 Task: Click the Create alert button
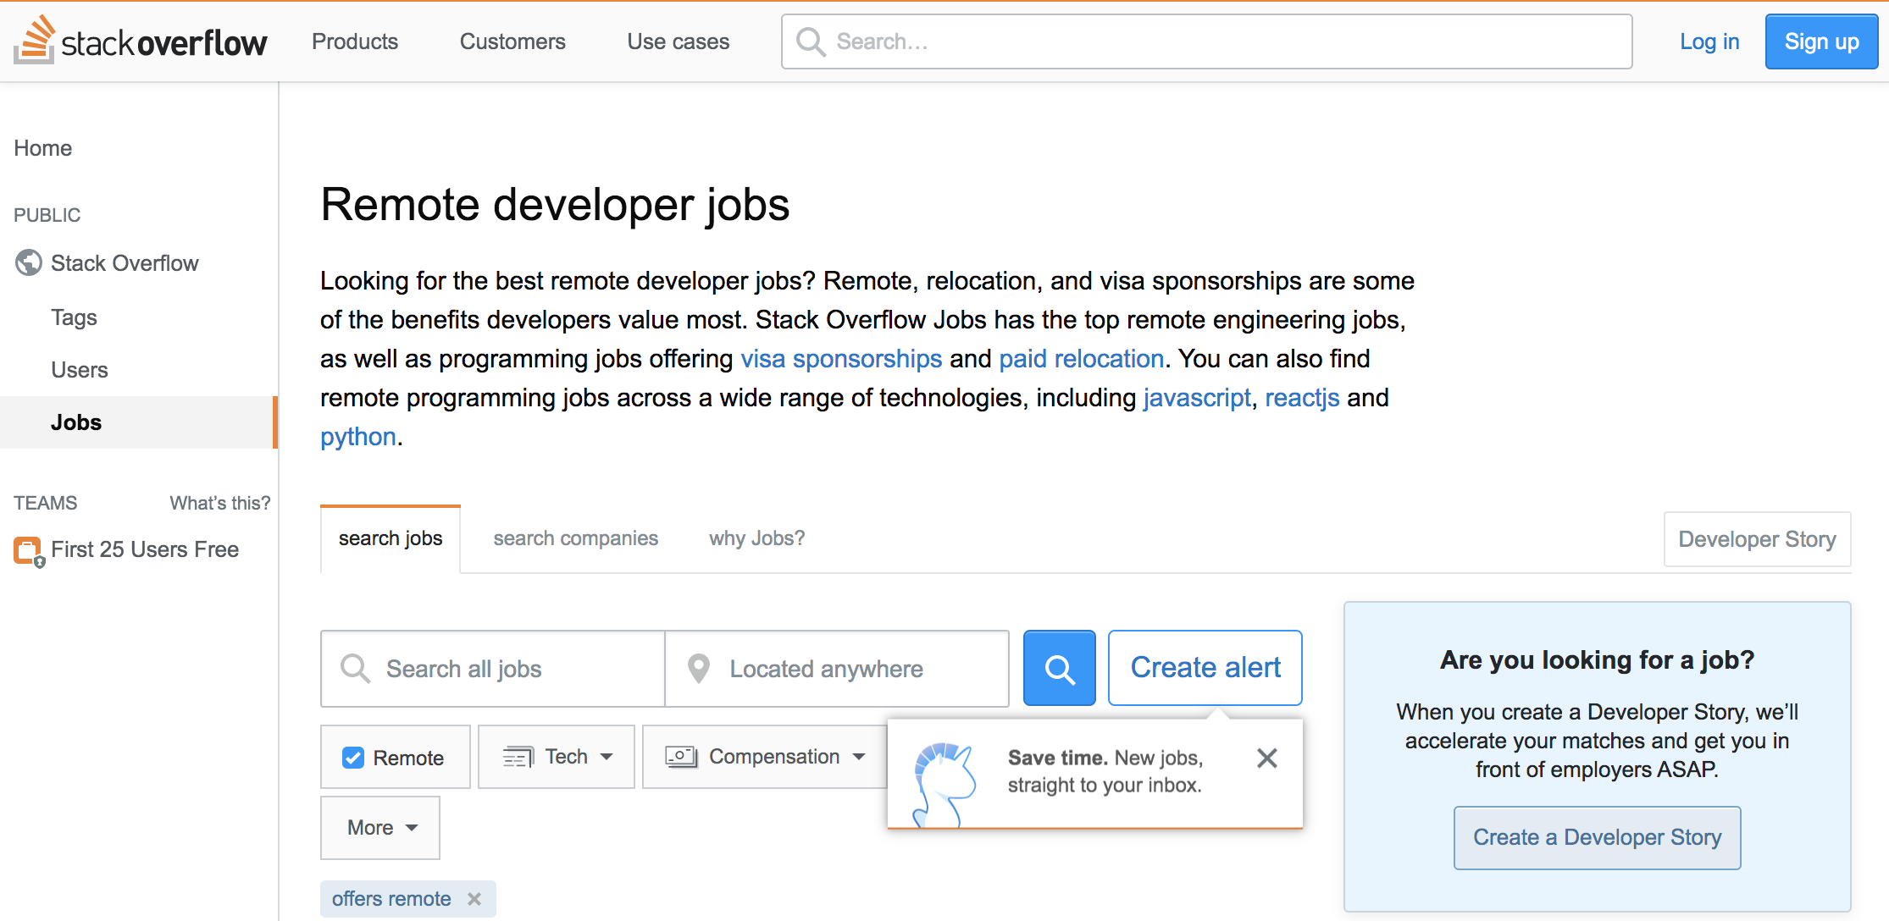1205,668
